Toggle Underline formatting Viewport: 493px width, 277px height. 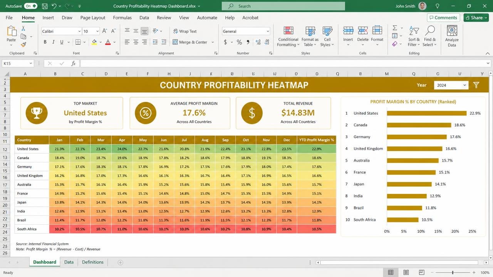(62, 42)
